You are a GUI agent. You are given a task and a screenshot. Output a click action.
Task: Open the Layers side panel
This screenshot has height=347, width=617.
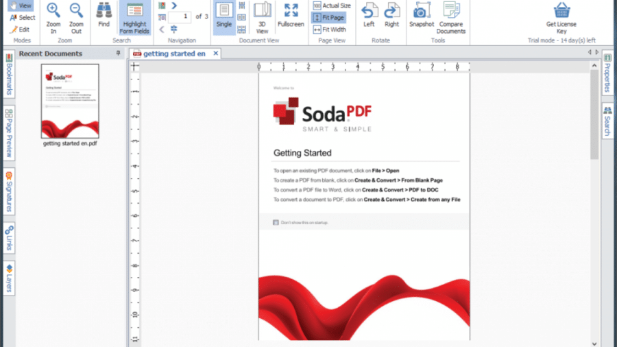[9, 278]
